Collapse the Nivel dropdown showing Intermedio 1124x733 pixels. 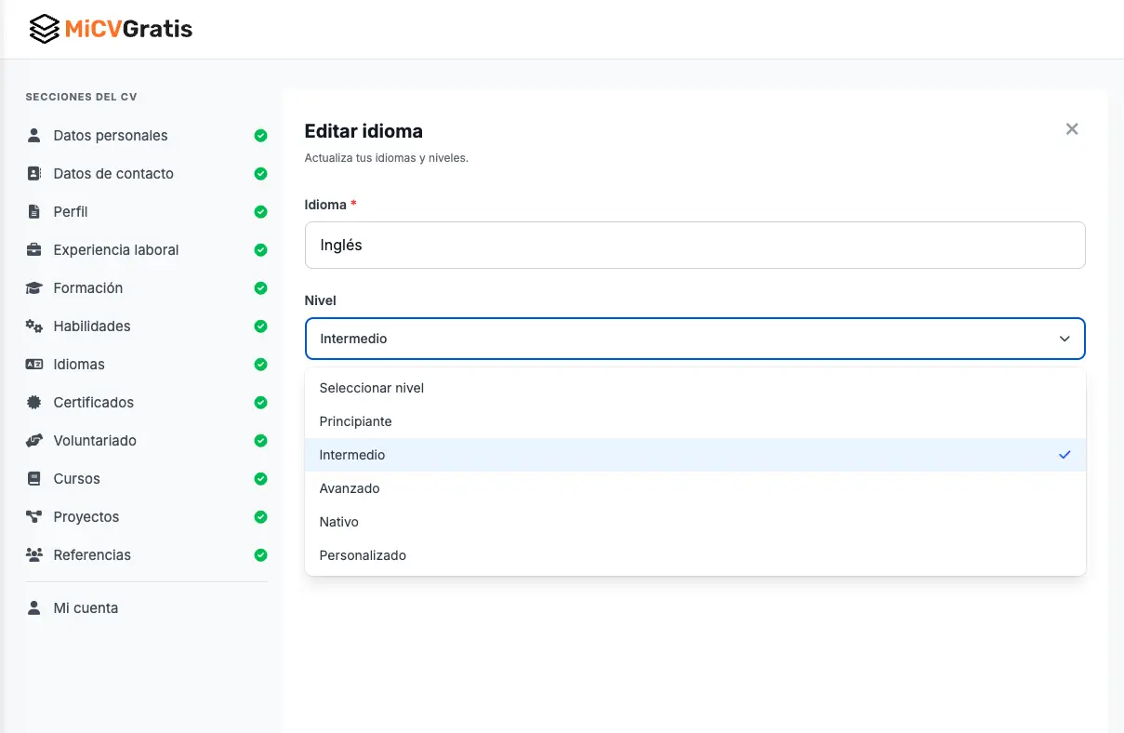point(694,339)
